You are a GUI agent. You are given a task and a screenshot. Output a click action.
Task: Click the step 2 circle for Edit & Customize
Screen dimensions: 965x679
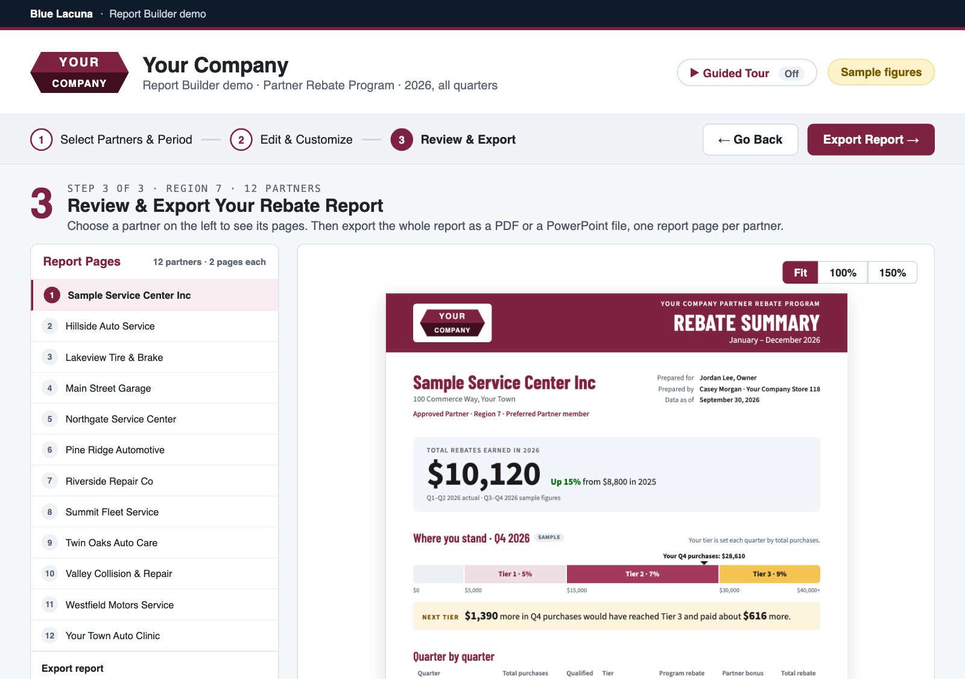(241, 139)
